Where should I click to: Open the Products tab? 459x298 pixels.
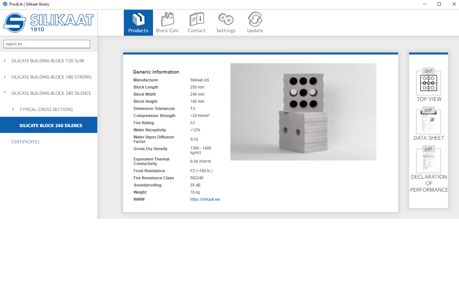tap(138, 23)
